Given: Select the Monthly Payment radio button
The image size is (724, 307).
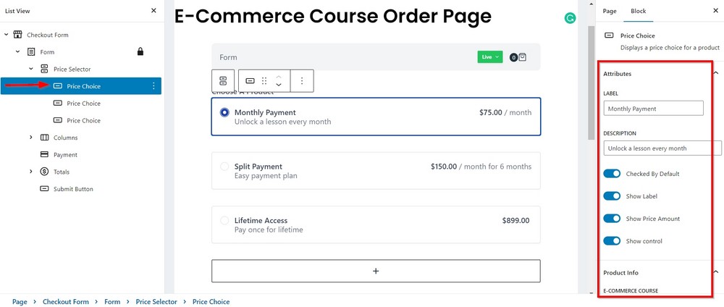Looking at the screenshot, I should [x=224, y=112].
